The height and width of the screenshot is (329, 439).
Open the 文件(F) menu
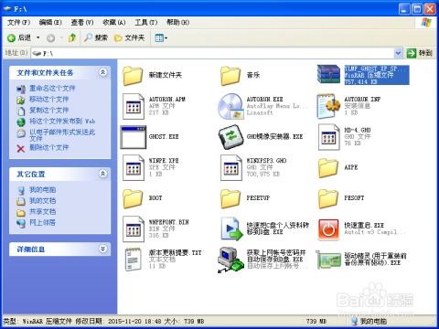(18, 22)
